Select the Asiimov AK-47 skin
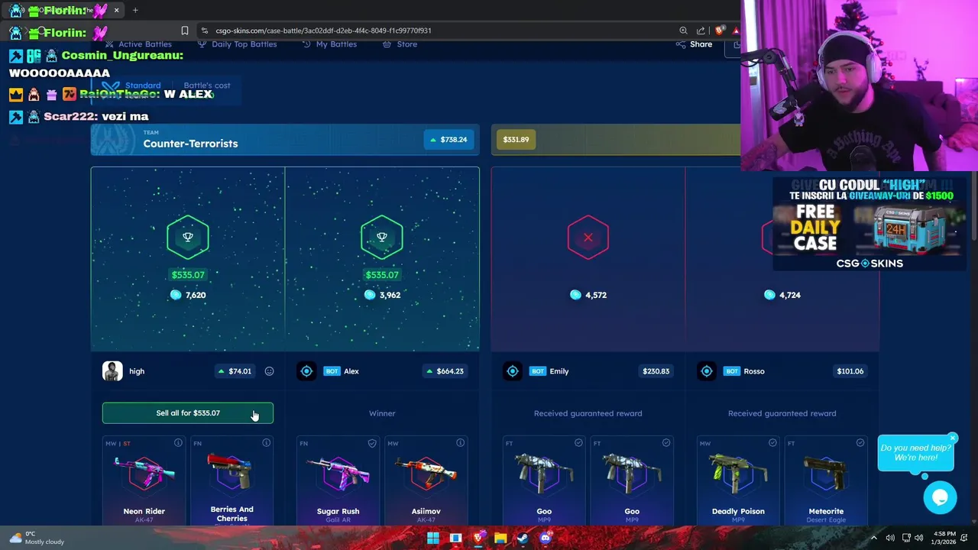Screen dimensions: 978x550 (x=426, y=480)
